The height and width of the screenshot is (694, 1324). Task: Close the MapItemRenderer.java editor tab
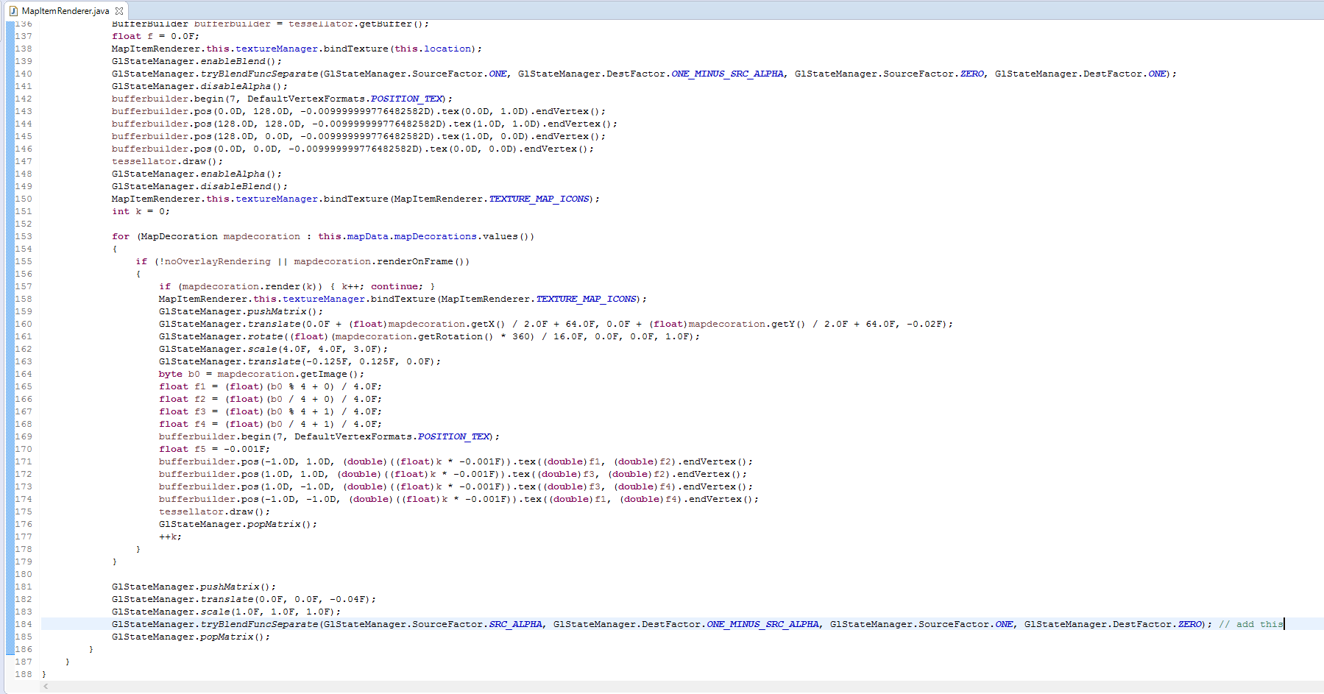click(119, 11)
